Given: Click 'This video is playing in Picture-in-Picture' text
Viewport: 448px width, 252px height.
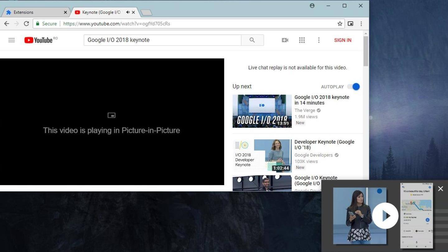Looking at the screenshot, I should coord(111,130).
